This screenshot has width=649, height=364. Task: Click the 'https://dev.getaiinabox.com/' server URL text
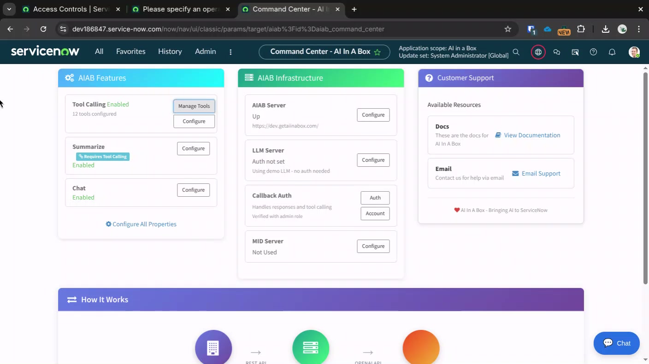coord(285,126)
